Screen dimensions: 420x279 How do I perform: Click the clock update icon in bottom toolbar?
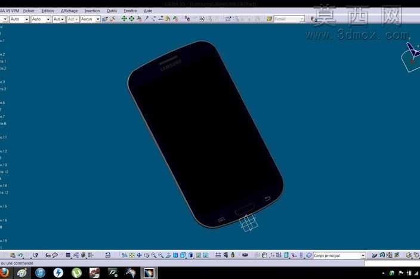(265, 255)
